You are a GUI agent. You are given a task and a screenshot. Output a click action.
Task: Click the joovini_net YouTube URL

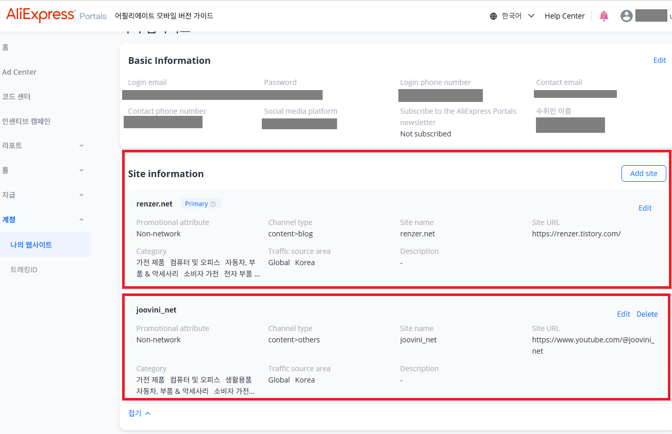(593, 345)
